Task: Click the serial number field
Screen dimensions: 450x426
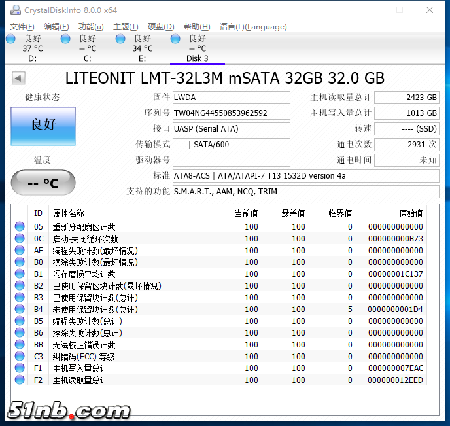Action: [x=231, y=113]
